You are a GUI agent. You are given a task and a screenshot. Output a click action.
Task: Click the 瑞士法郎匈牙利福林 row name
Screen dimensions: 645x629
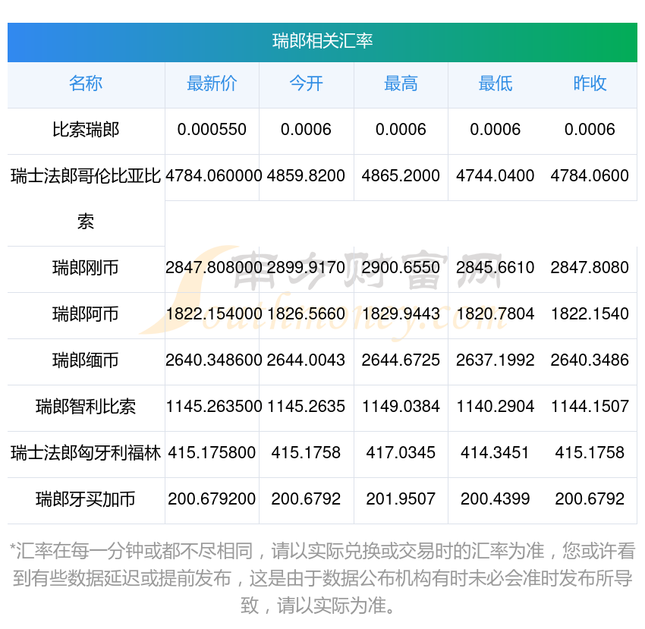click(x=86, y=453)
